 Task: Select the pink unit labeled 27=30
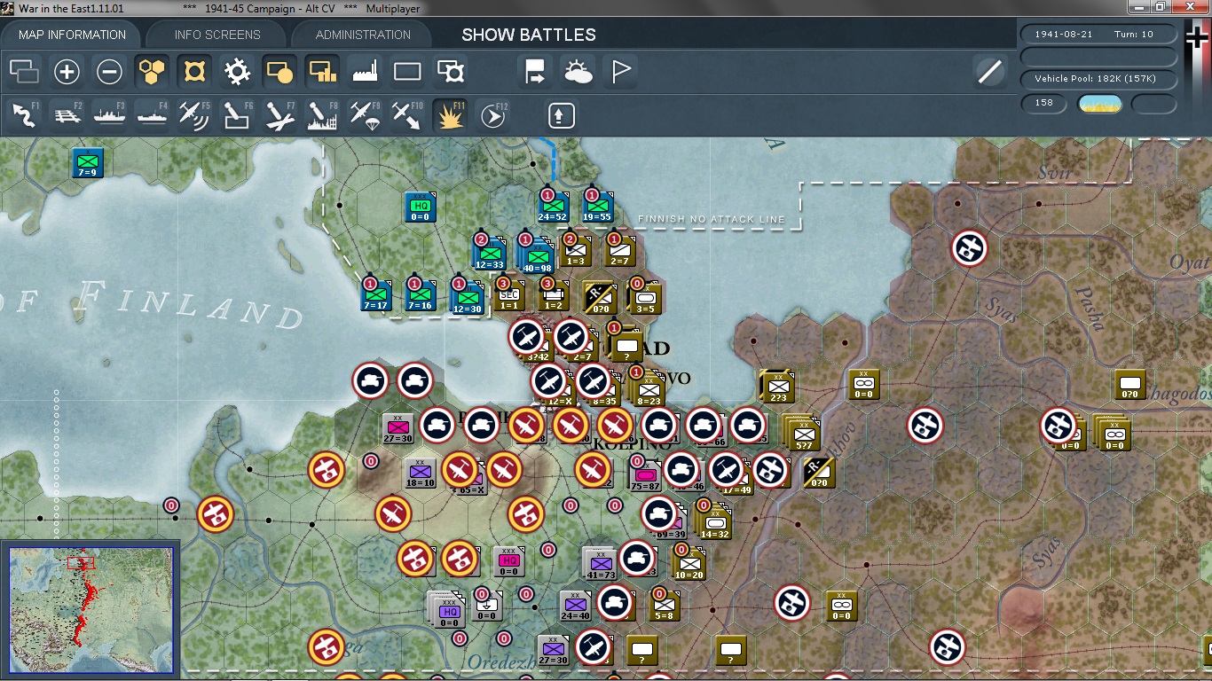(x=397, y=429)
